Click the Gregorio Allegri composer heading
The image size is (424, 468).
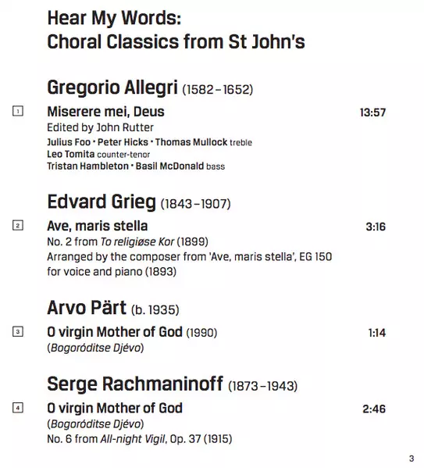pyautogui.click(x=150, y=88)
